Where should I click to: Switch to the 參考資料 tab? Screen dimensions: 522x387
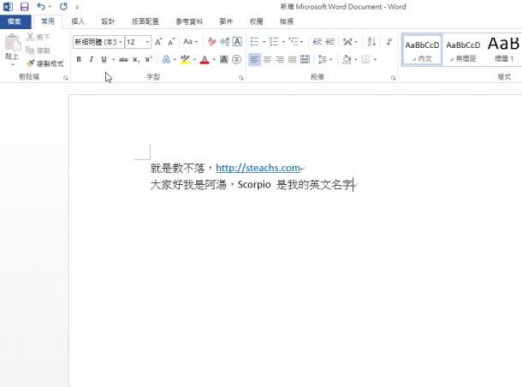click(x=189, y=21)
